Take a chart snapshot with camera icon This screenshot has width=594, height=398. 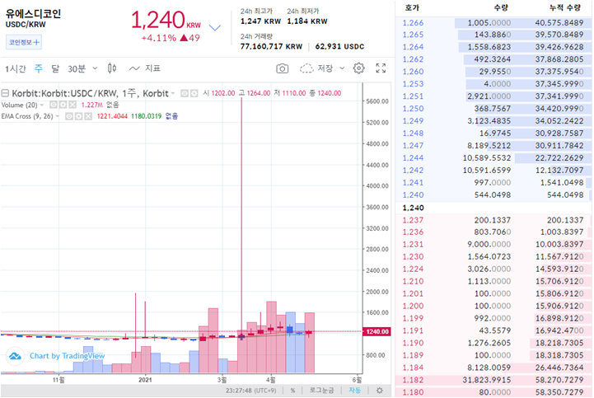[x=282, y=68]
